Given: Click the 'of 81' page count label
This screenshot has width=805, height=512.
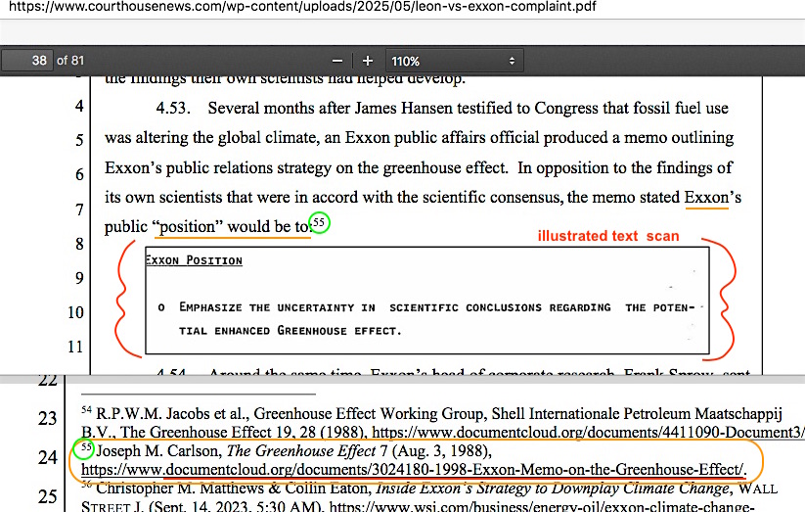Looking at the screenshot, I should [70, 61].
